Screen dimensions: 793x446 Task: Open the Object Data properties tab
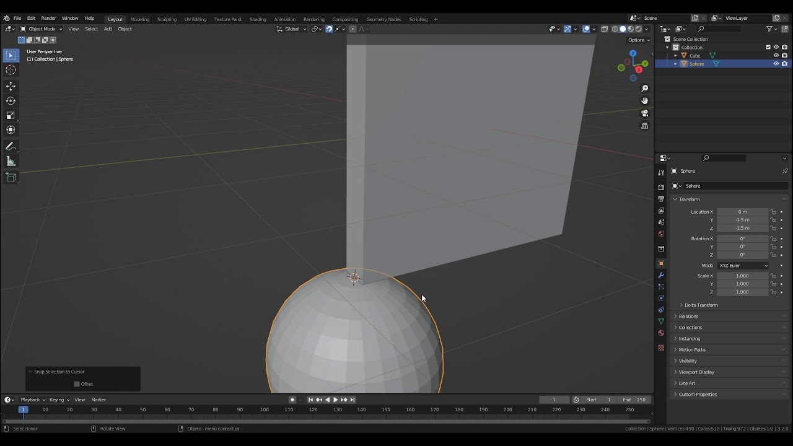point(661,321)
